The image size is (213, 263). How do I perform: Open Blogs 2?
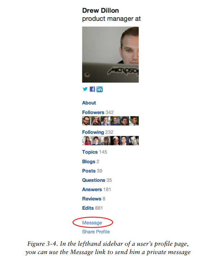pyautogui.click(x=91, y=162)
